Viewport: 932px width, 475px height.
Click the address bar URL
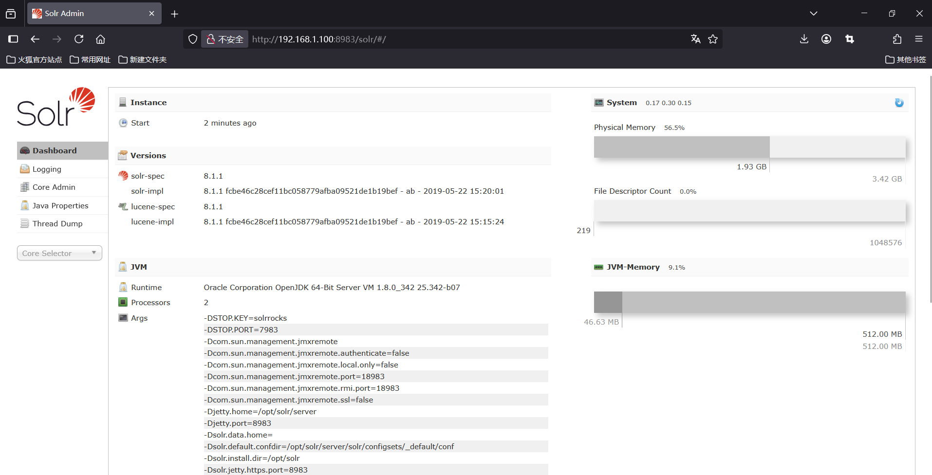pyautogui.click(x=319, y=39)
